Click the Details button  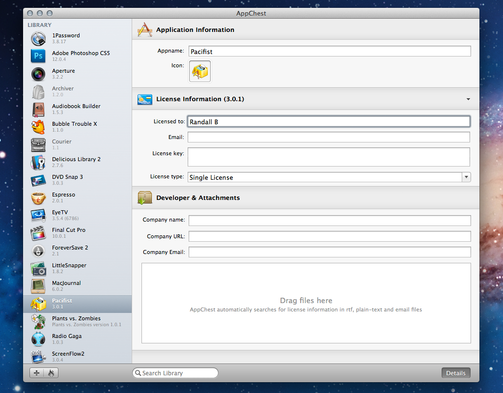tap(456, 373)
